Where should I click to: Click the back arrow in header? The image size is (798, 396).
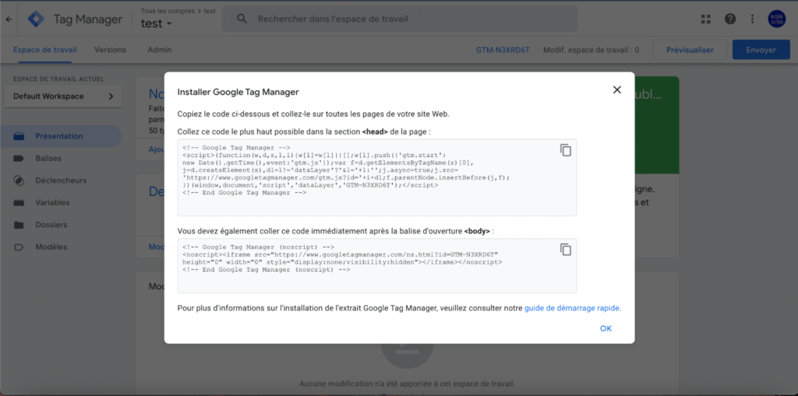pyautogui.click(x=9, y=19)
